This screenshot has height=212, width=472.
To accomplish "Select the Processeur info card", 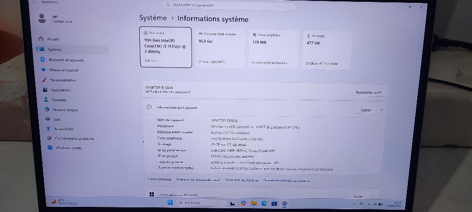I will 166,48.
